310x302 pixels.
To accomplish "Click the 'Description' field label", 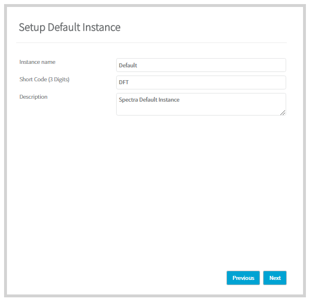I will coord(34,97).
